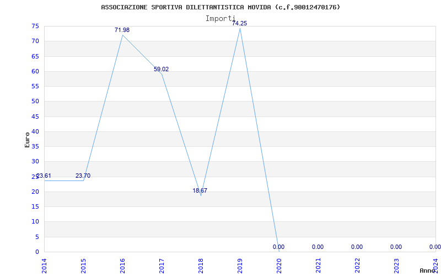Image resolution: width=441 pixels, height=276 pixels.
Task: Click the 50 y-axis tick label
Action: pos(35,102)
